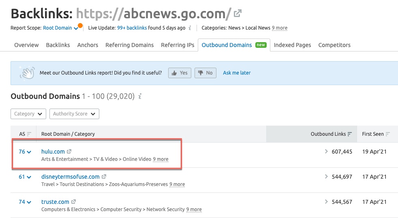Click the Yes thumbs-up feedback button
The width and height of the screenshot is (398, 218).
180,73
